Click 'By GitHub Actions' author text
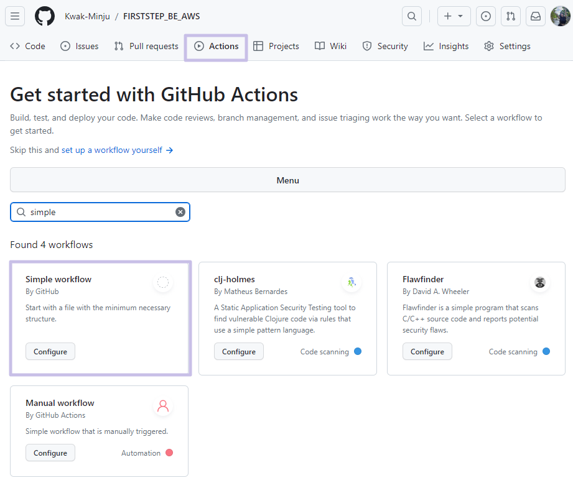Viewport: 573px width, 488px height. point(55,415)
